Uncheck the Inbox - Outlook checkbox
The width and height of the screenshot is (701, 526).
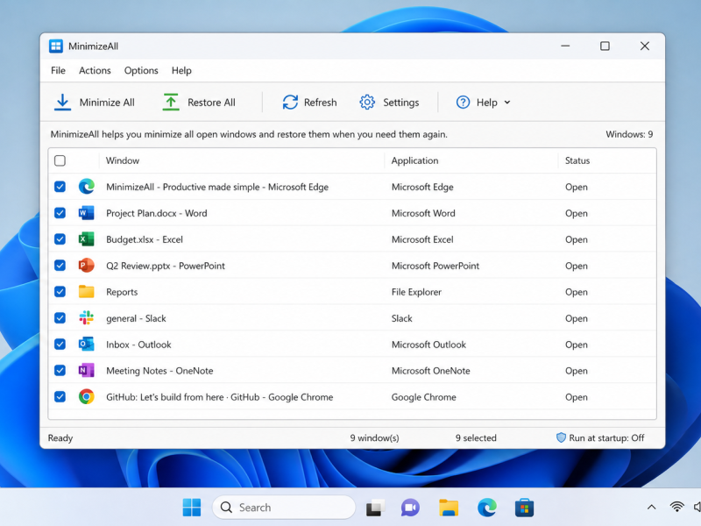(60, 344)
